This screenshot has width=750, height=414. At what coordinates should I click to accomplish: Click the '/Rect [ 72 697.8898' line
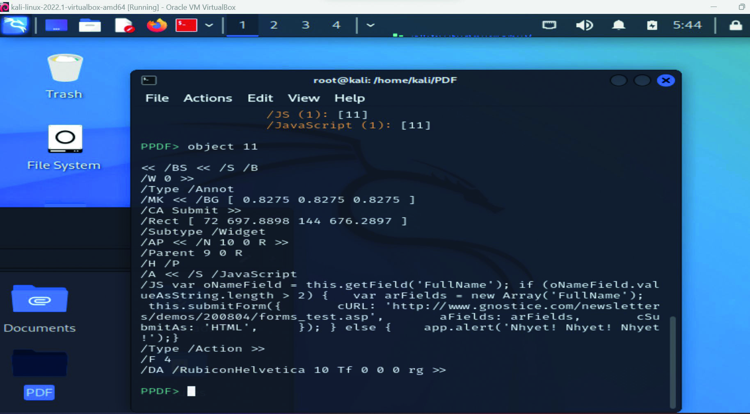(274, 221)
